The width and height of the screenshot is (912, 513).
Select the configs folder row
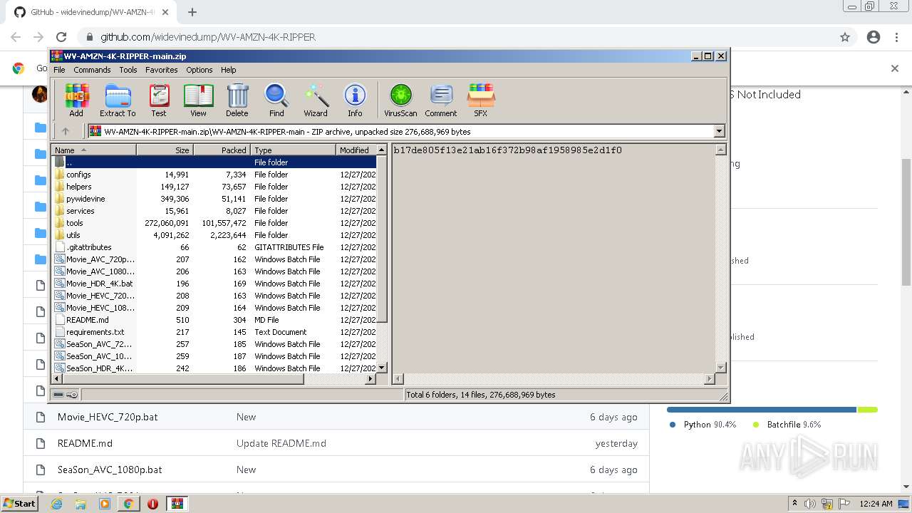[214, 175]
